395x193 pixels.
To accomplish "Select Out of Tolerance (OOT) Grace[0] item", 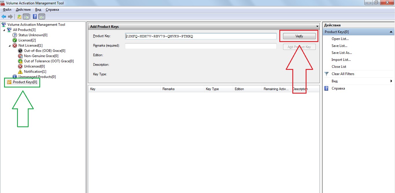I will 49,61.
